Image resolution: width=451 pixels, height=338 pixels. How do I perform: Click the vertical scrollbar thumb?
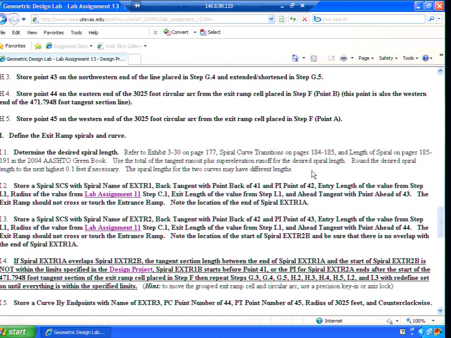pyautogui.click(x=440, y=222)
